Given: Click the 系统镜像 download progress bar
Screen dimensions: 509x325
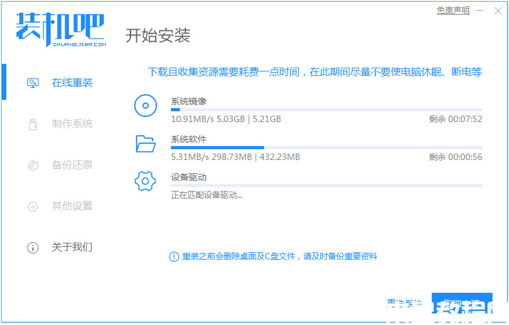Looking at the screenshot, I should tap(327, 110).
